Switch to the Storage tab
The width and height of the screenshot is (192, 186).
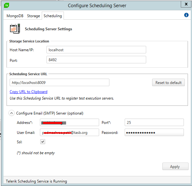coord(33,16)
